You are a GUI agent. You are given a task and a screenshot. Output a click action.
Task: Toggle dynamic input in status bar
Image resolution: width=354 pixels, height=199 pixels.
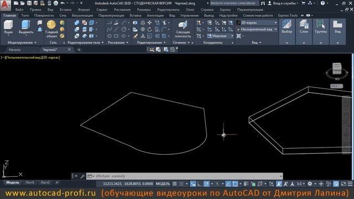pyautogui.click(x=193, y=184)
